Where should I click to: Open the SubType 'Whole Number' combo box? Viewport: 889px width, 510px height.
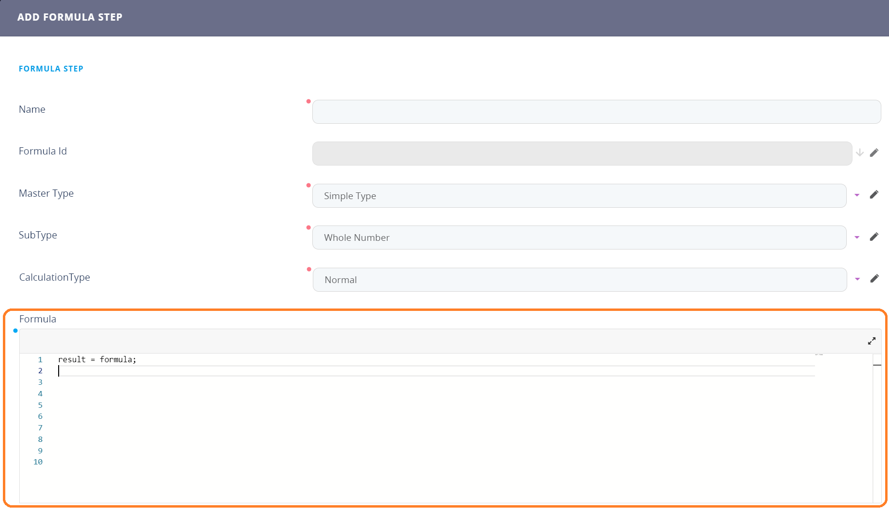[x=579, y=237]
